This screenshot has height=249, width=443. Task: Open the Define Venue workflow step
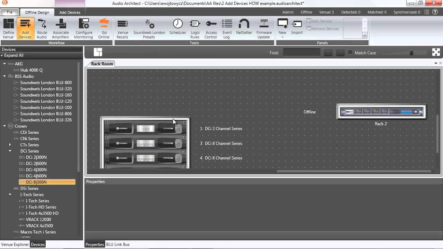click(8, 28)
